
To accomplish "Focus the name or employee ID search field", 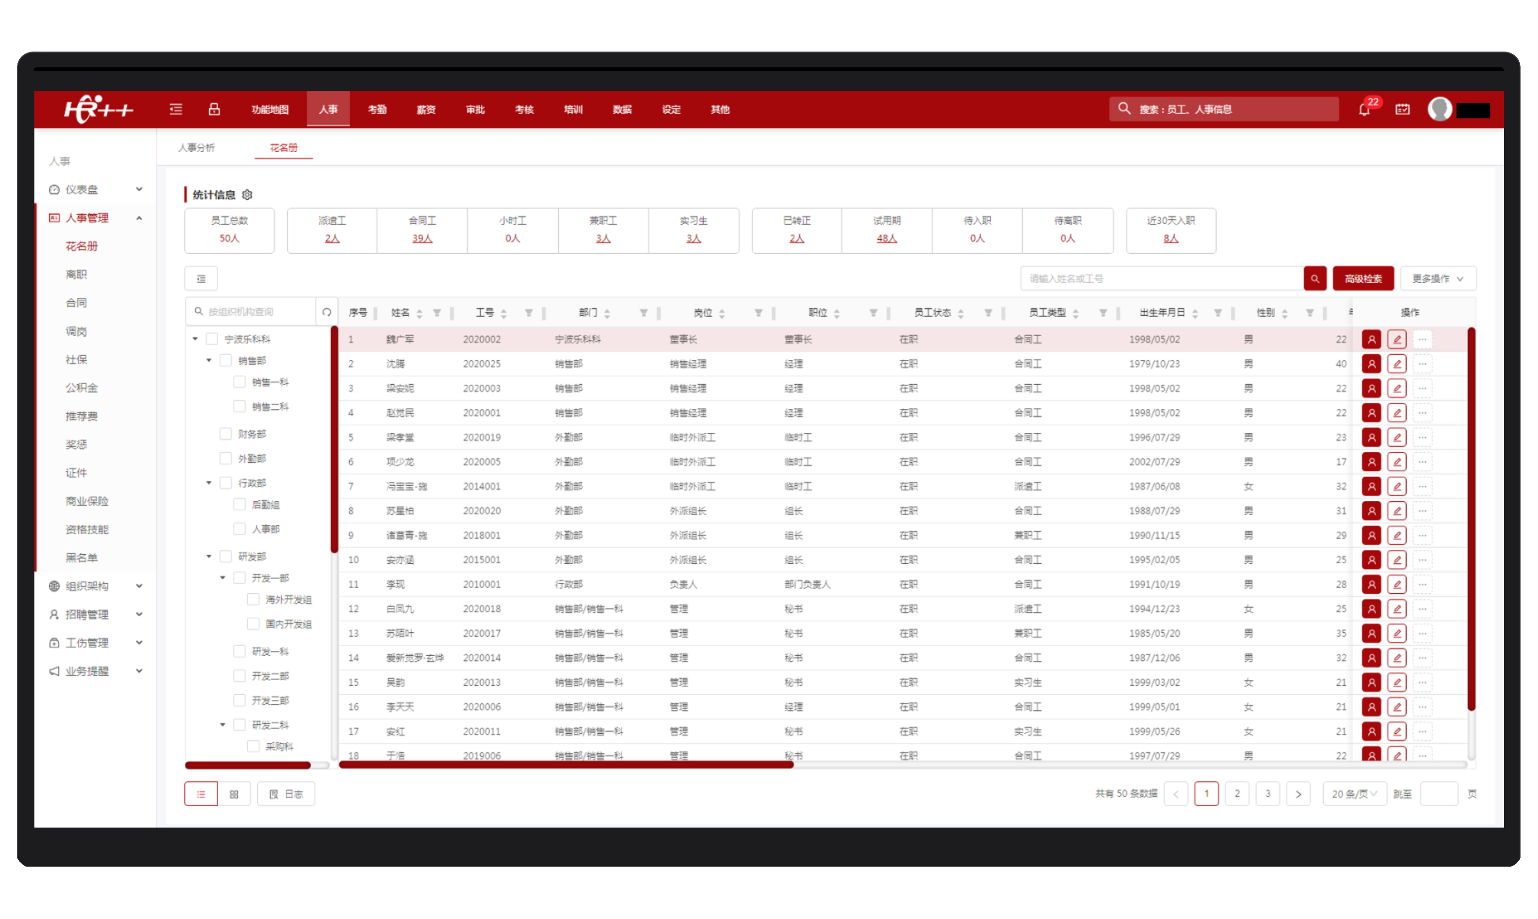I will coord(1162,278).
